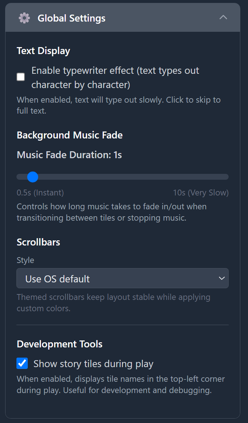
Task: Click the arrow on "Use OS default" dropdown
Action: coord(221,278)
